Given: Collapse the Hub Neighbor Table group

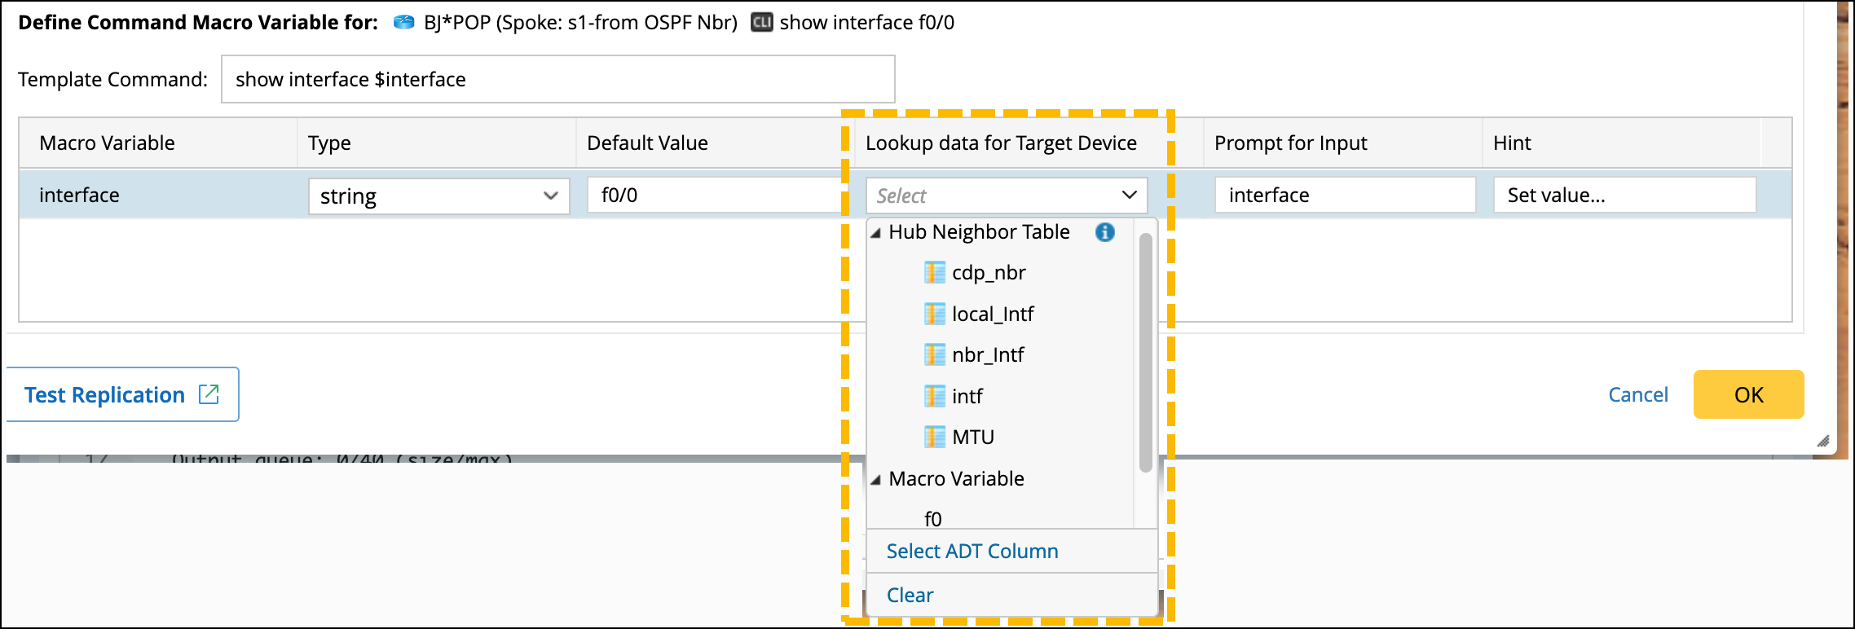Looking at the screenshot, I should click(876, 233).
